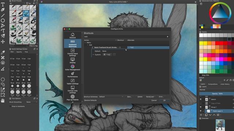The height and width of the screenshot is (131, 234).
Task: Open Pop-up Palette settings page
Action: tap(72, 98)
